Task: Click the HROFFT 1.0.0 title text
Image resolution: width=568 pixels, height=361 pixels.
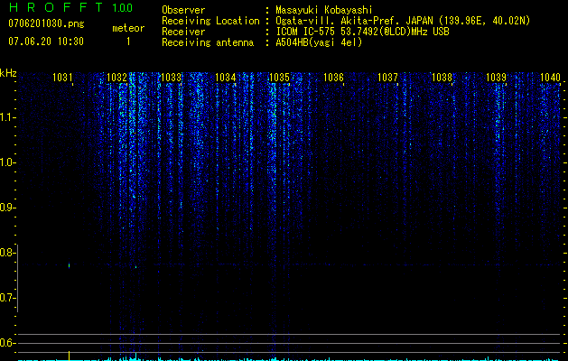Action: point(70,7)
